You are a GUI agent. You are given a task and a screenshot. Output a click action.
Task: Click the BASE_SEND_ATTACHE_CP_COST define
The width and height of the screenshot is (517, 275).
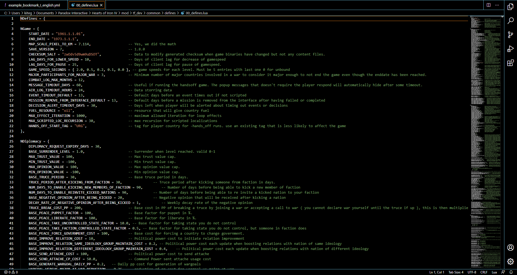coord(55,259)
